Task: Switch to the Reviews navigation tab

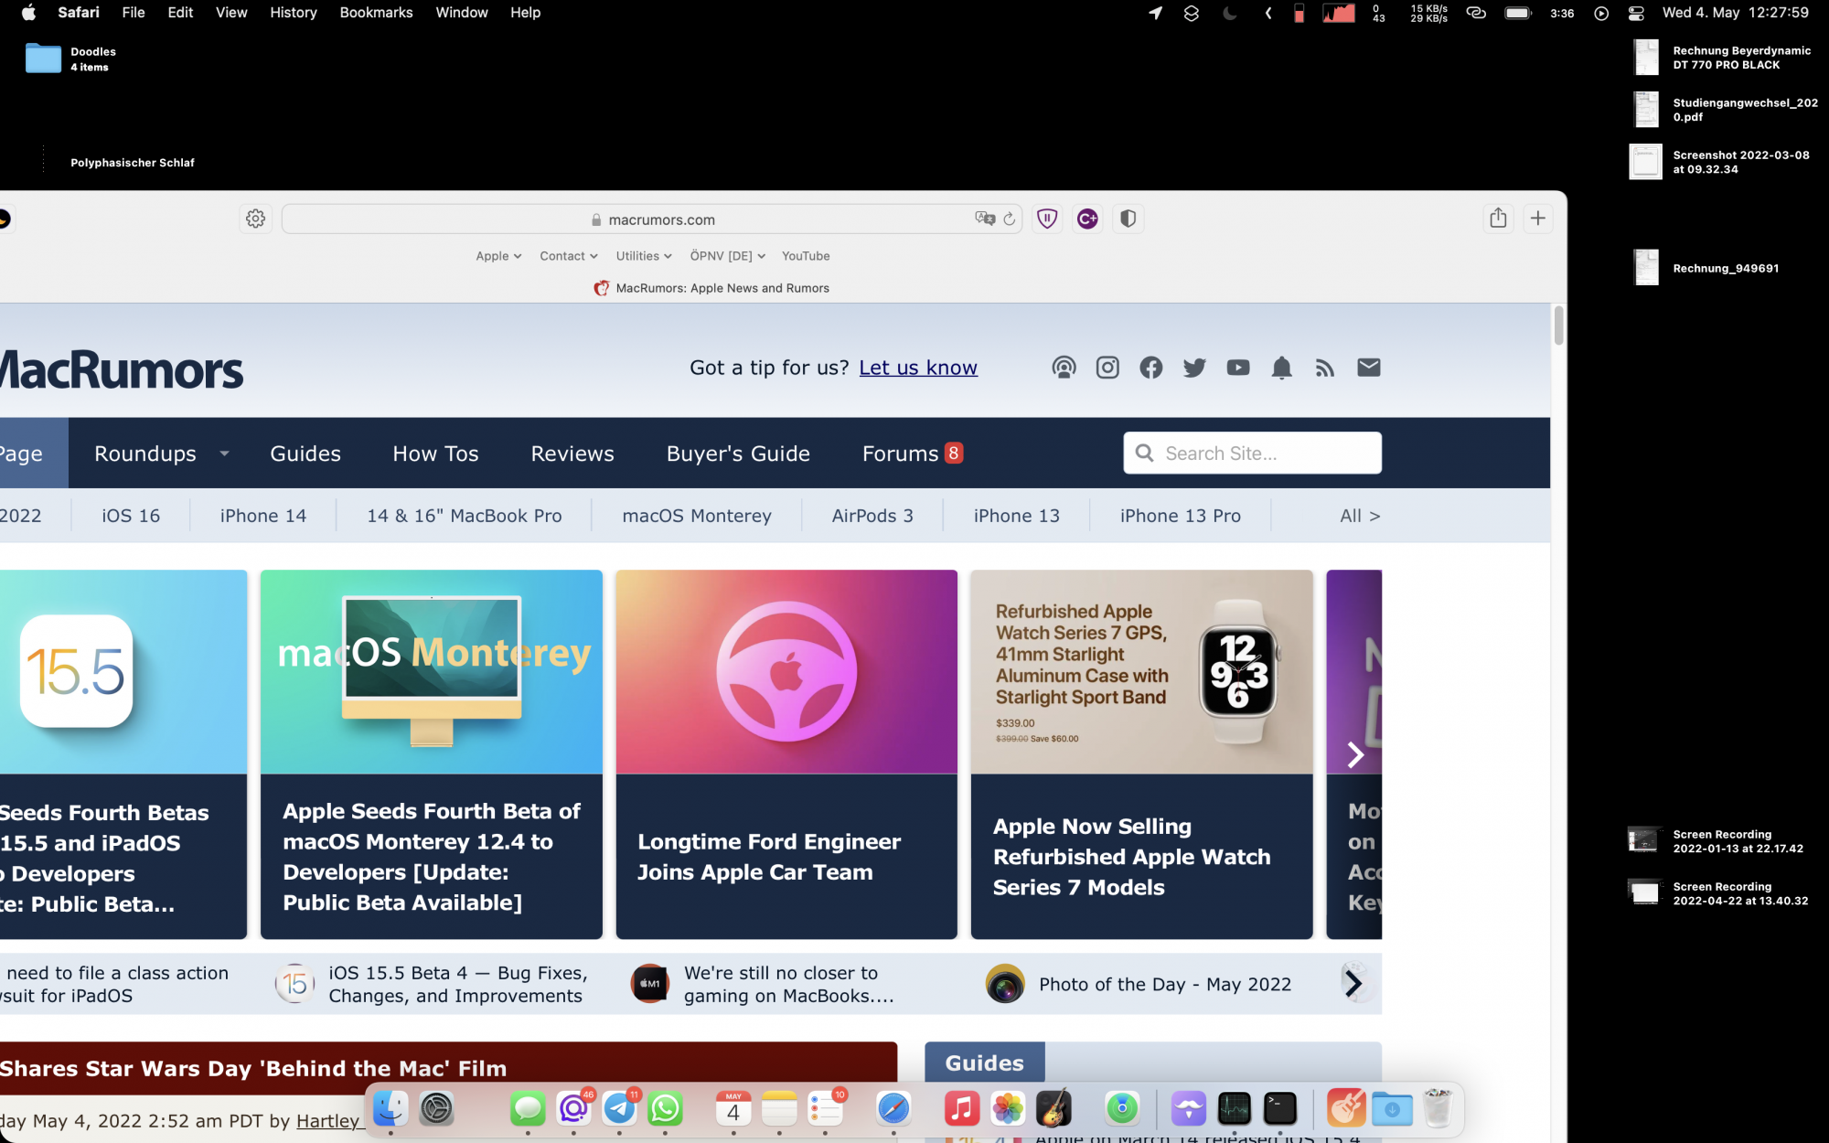Action: [x=572, y=454]
